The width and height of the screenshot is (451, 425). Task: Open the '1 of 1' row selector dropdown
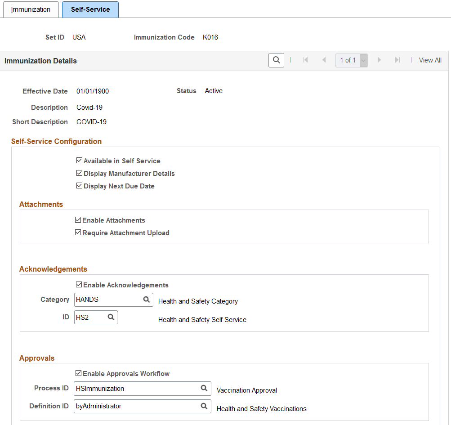tap(363, 60)
